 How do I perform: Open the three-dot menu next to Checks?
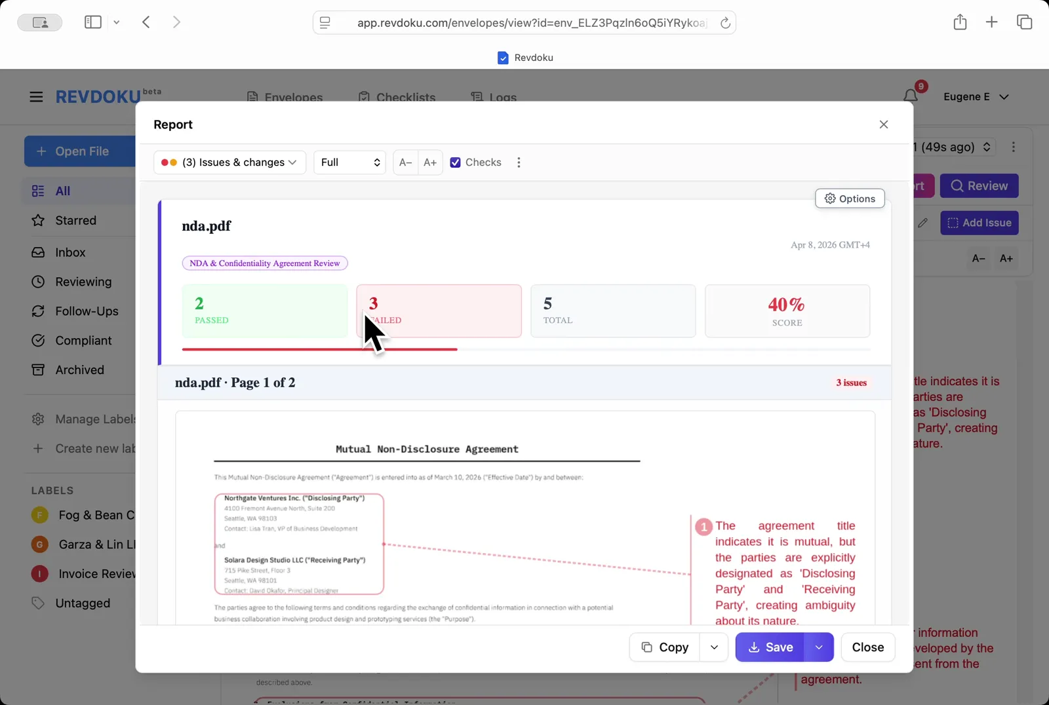click(519, 162)
